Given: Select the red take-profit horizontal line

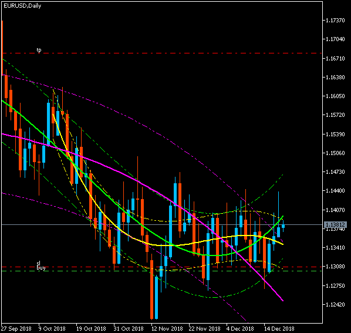Looking at the screenshot, I should [161, 53].
